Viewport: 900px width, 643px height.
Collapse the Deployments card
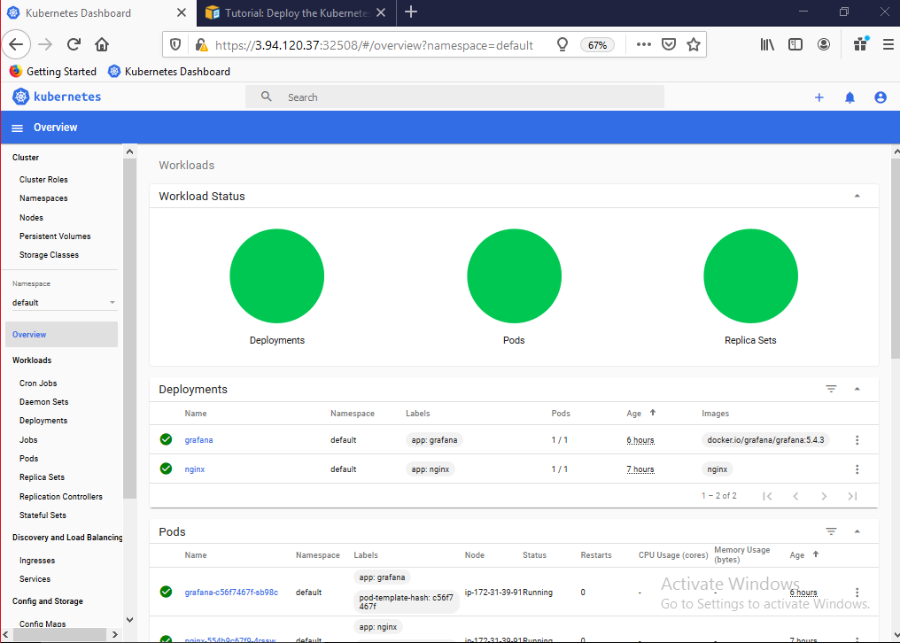[x=857, y=389]
